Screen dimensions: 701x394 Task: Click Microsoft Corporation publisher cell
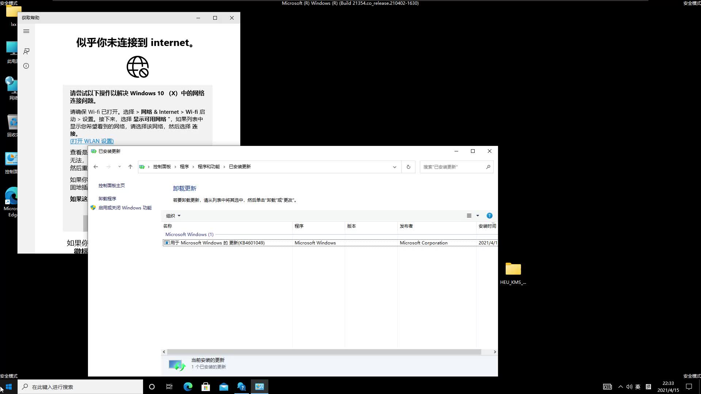424,243
